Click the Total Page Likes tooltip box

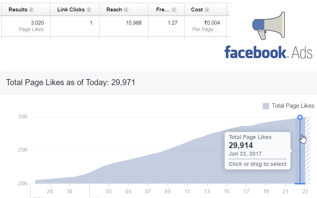(258, 151)
